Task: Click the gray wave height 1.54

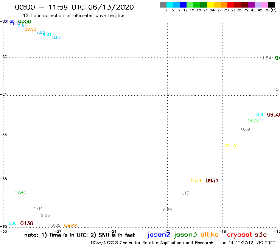Action: (267, 58)
